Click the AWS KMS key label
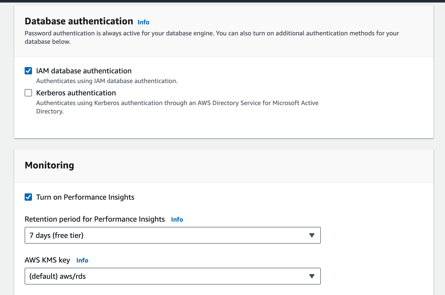 click(x=47, y=260)
